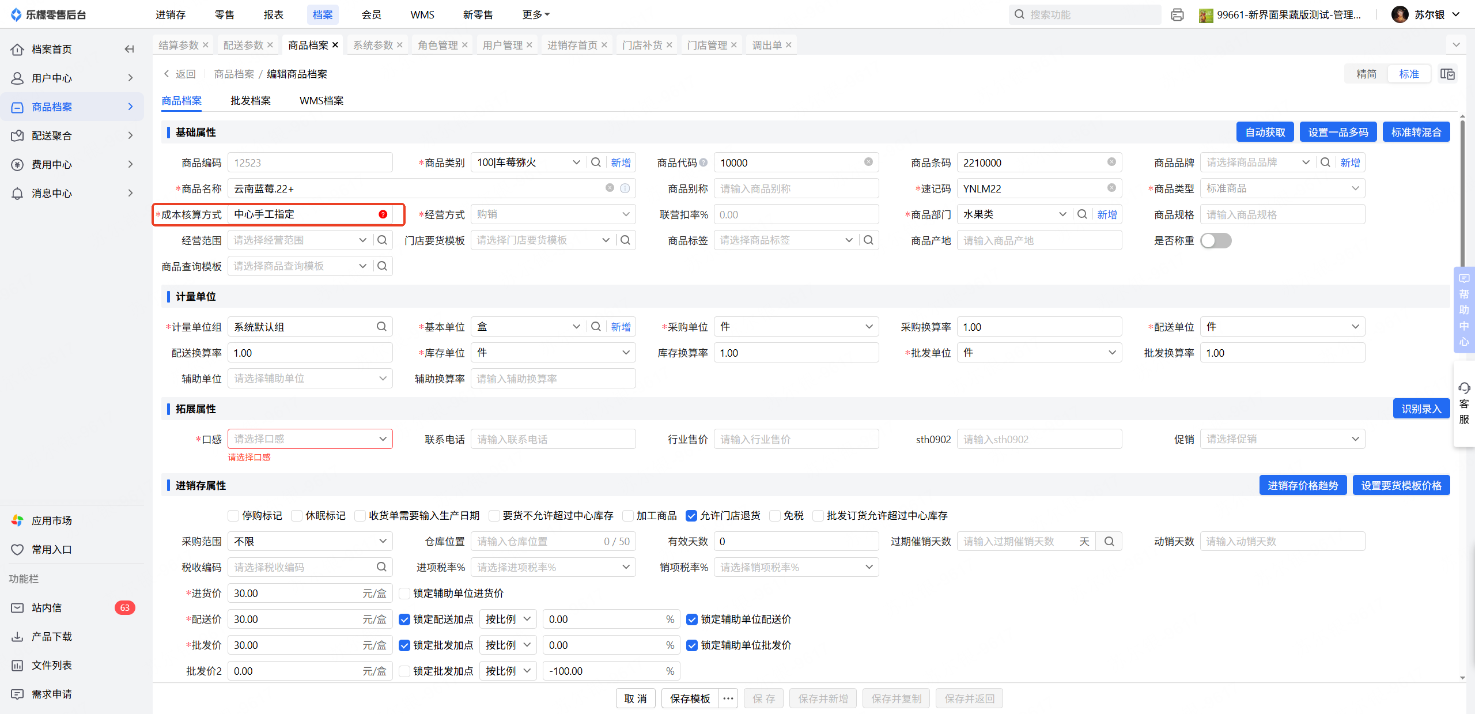Expand the 采购单位 dropdown
Image resolution: width=1475 pixels, height=714 pixels.
(x=796, y=327)
